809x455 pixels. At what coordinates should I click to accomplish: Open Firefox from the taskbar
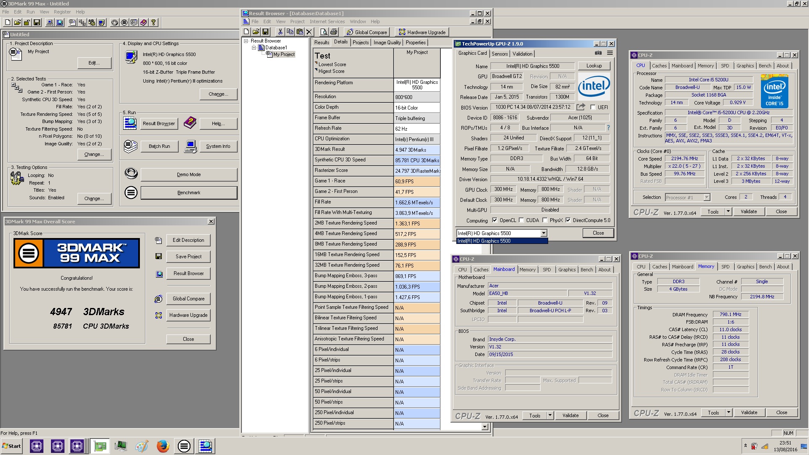pos(163,446)
